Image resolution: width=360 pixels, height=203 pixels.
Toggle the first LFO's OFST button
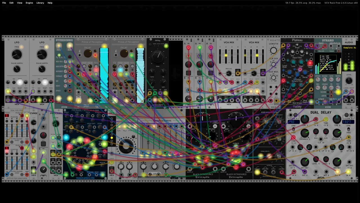pos(20,82)
